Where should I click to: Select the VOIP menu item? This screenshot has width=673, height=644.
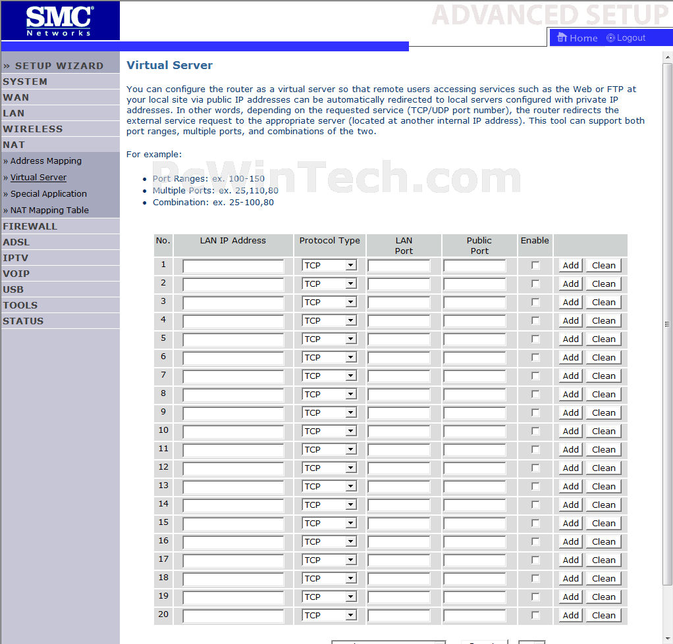coord(16,274)
